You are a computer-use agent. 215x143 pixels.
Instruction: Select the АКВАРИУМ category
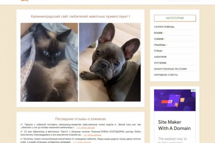(x=160, y=57)
